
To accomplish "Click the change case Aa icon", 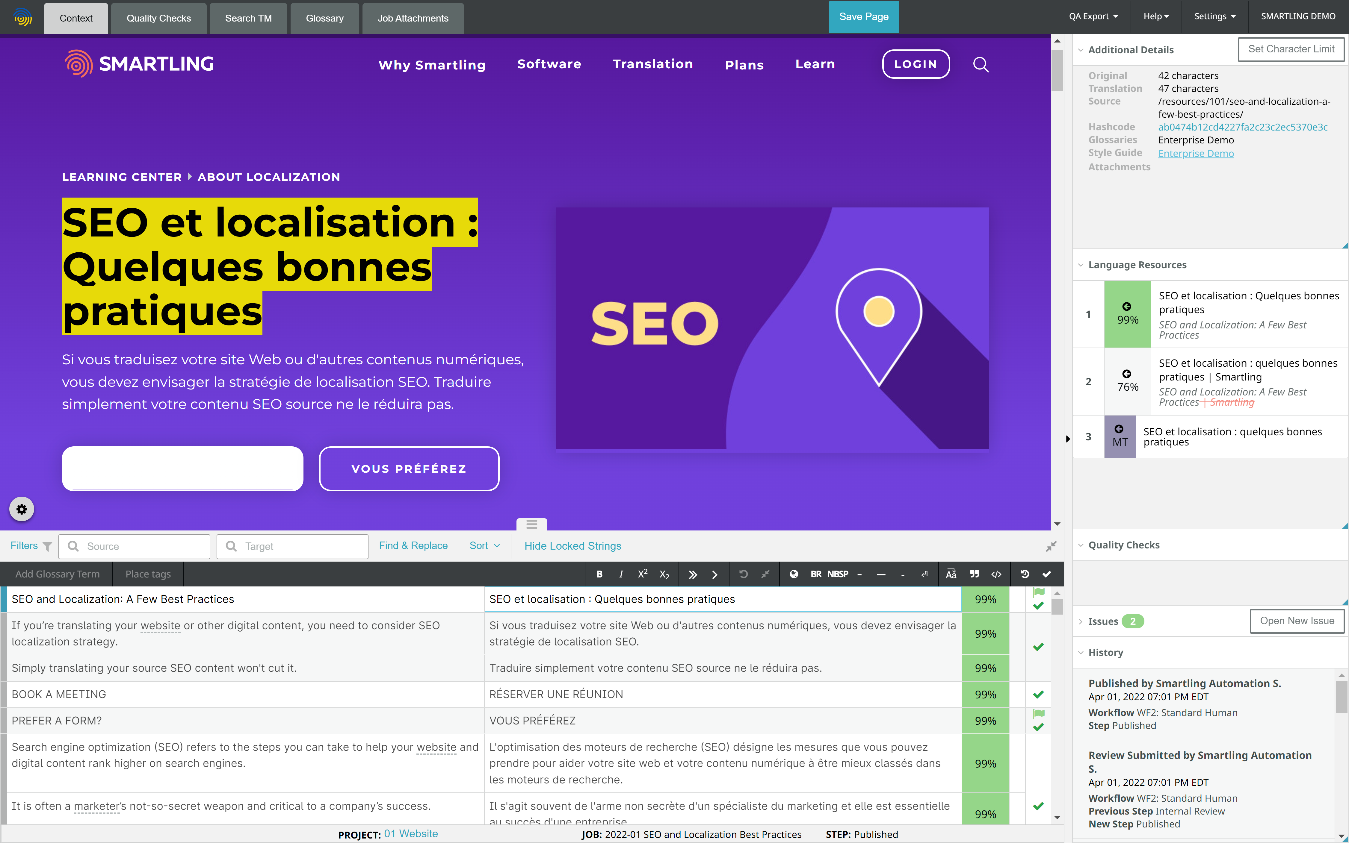I will click(951, 574).
